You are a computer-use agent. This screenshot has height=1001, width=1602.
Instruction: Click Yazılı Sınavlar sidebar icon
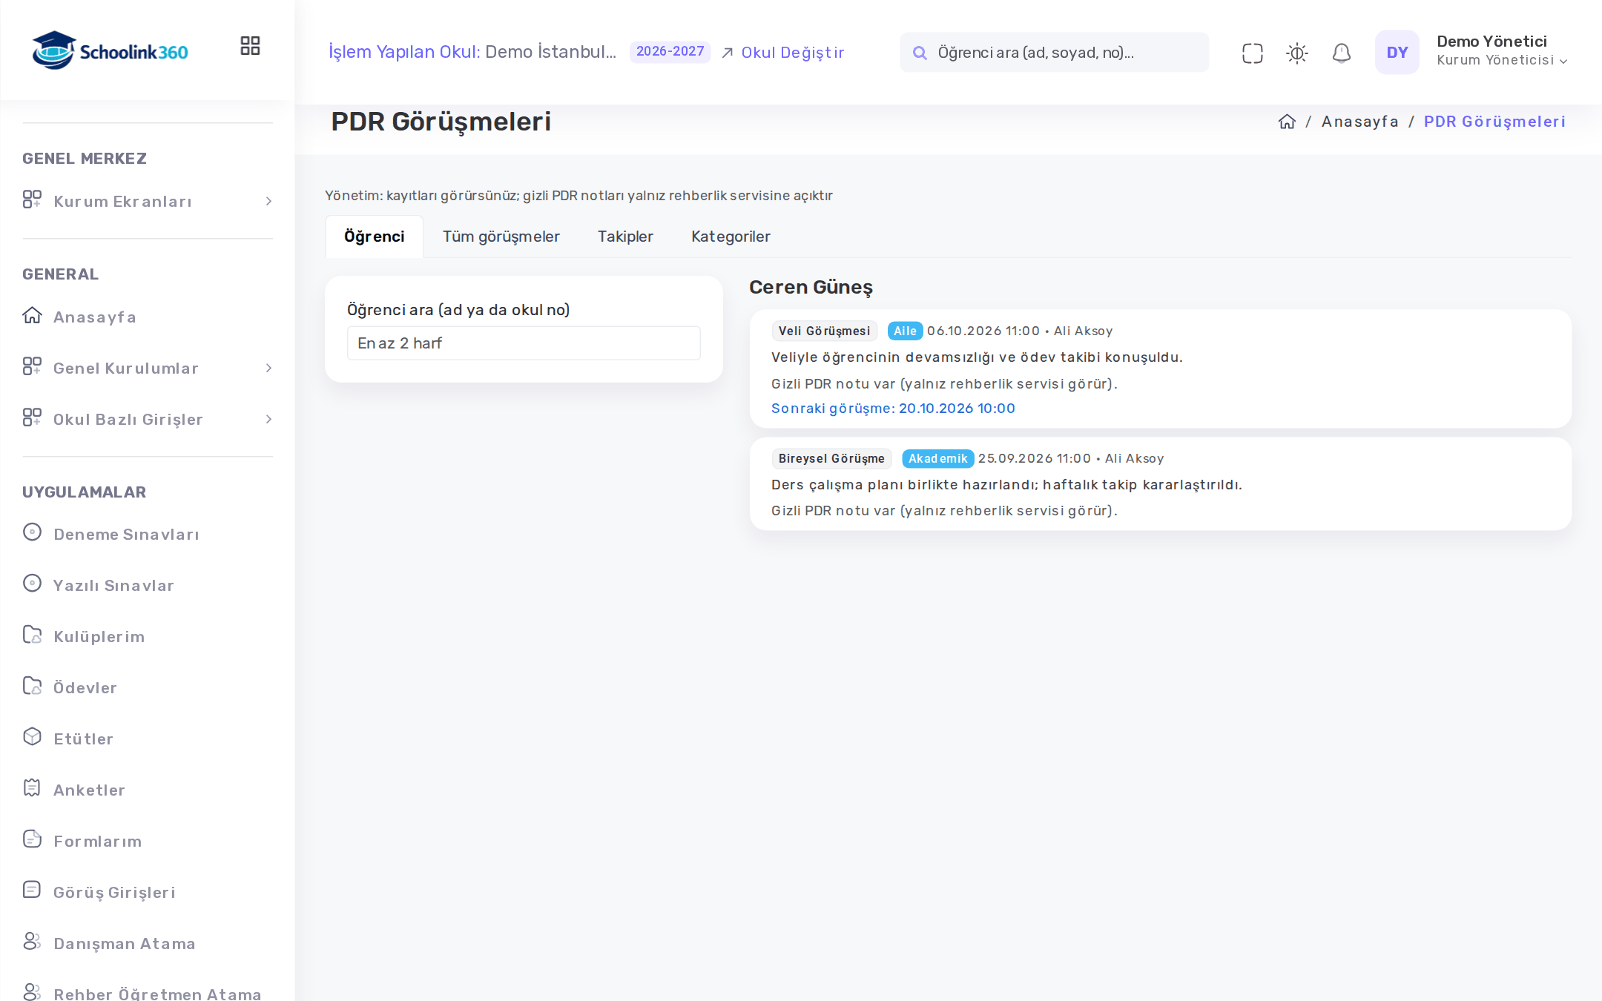(x=32, y=583)
